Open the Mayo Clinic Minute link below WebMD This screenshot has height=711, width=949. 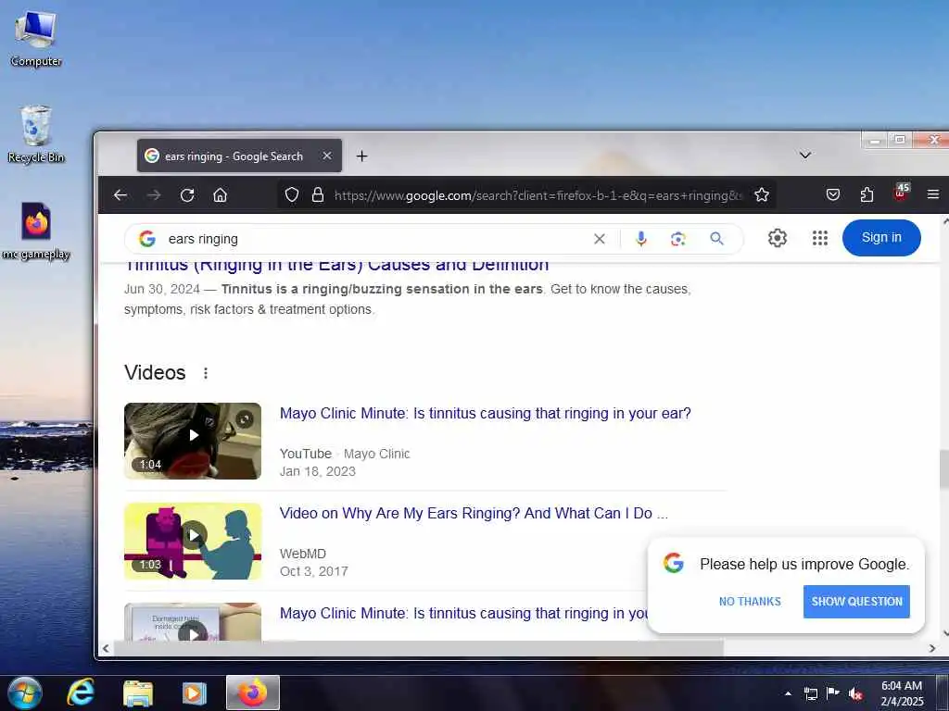[463, 613]
